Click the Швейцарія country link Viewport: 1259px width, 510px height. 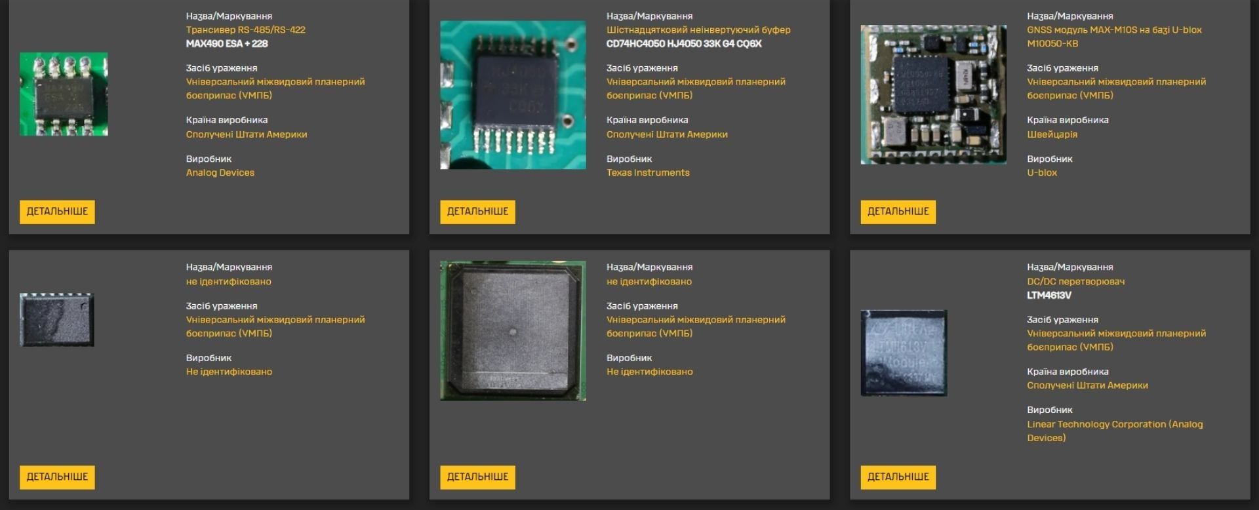pyautogui.click(x=1052, y=134)
